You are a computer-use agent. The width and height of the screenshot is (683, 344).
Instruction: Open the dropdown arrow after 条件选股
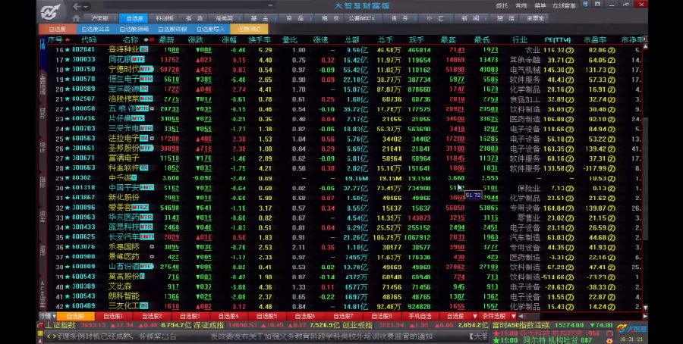point(513,316)
